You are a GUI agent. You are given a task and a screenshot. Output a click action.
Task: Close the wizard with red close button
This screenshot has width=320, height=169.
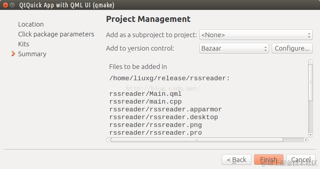coord(5,5)
